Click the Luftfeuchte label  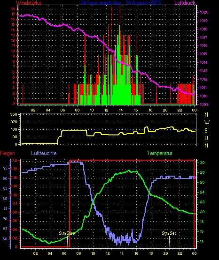[44, 153]
